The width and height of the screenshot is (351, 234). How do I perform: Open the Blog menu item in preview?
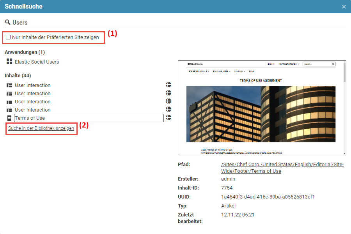pos(251,71)
